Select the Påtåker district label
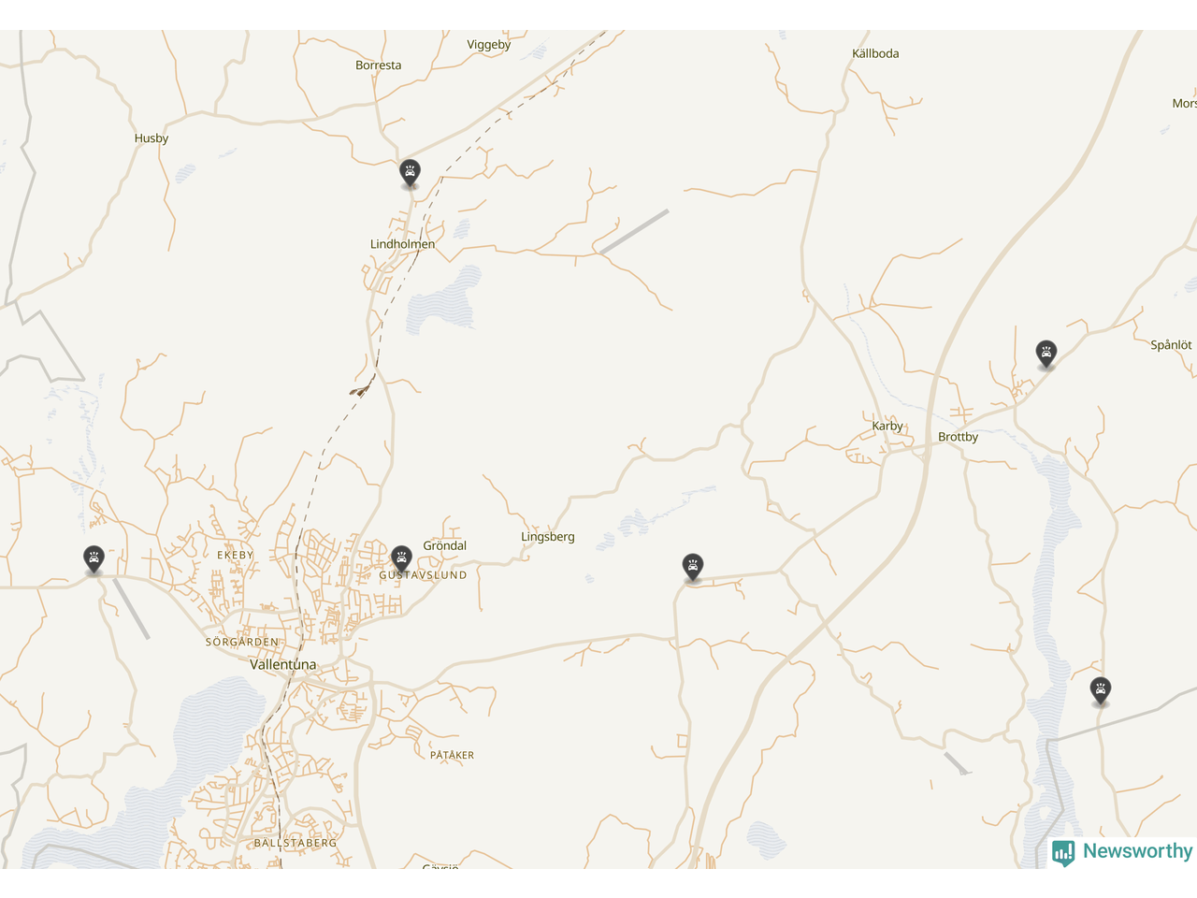Screen dimensions: 1197x898 pos(453,755)
